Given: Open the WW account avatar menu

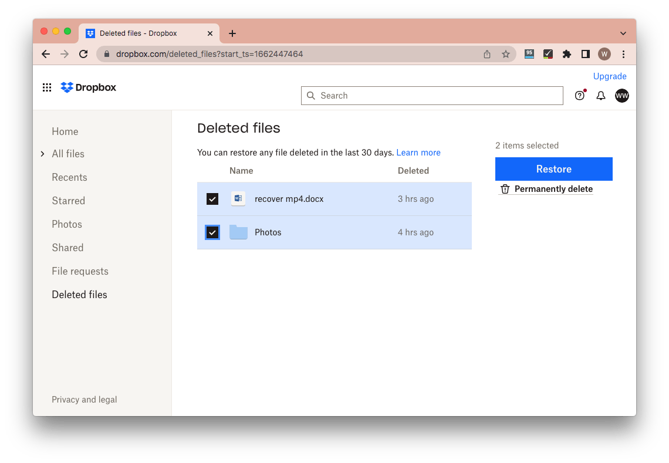Looking at the screenshot, I should point(621,95).
